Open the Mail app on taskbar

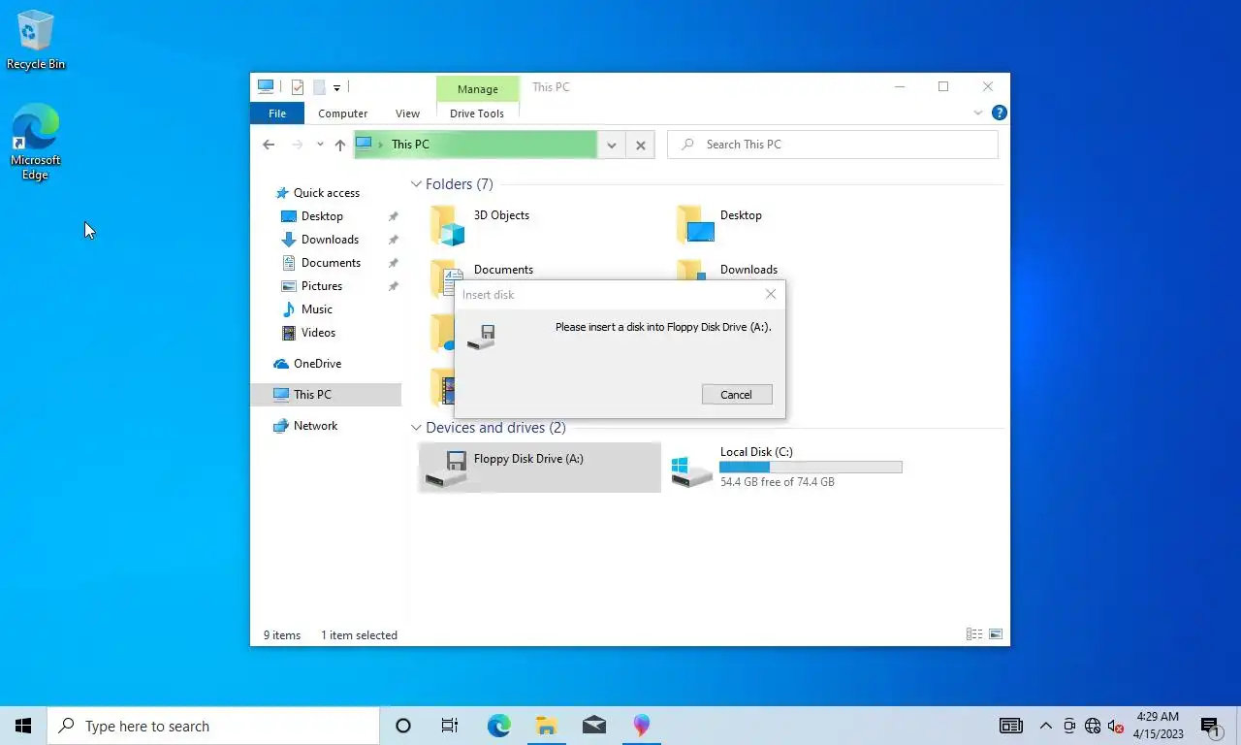pos(594,726)
